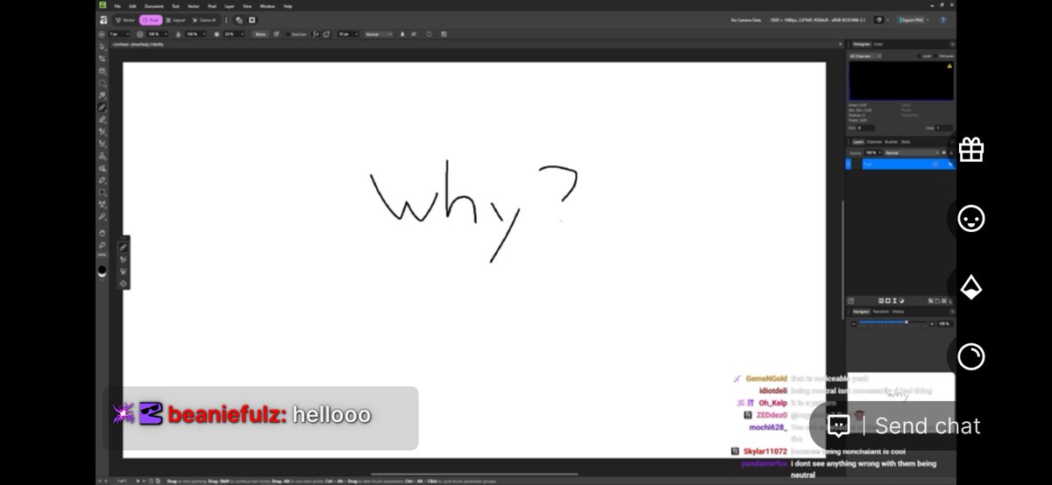Open the All Channels dropdown

click(865, 56)
